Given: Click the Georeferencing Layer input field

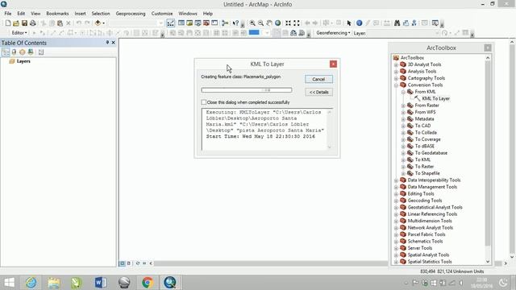Looking at the screenshot, I should pyautogui.click(x=403, y=33).
